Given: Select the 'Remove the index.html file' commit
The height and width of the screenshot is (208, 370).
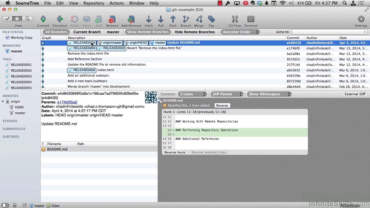Looking at the screenshot, I should pos(205,54).
